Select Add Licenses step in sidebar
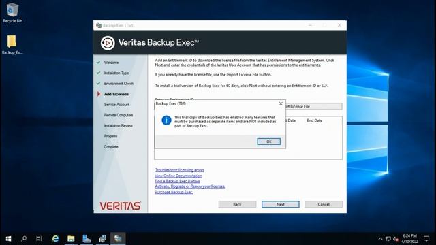 point(116,94)
